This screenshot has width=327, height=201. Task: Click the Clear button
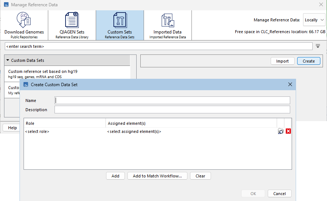200,176
